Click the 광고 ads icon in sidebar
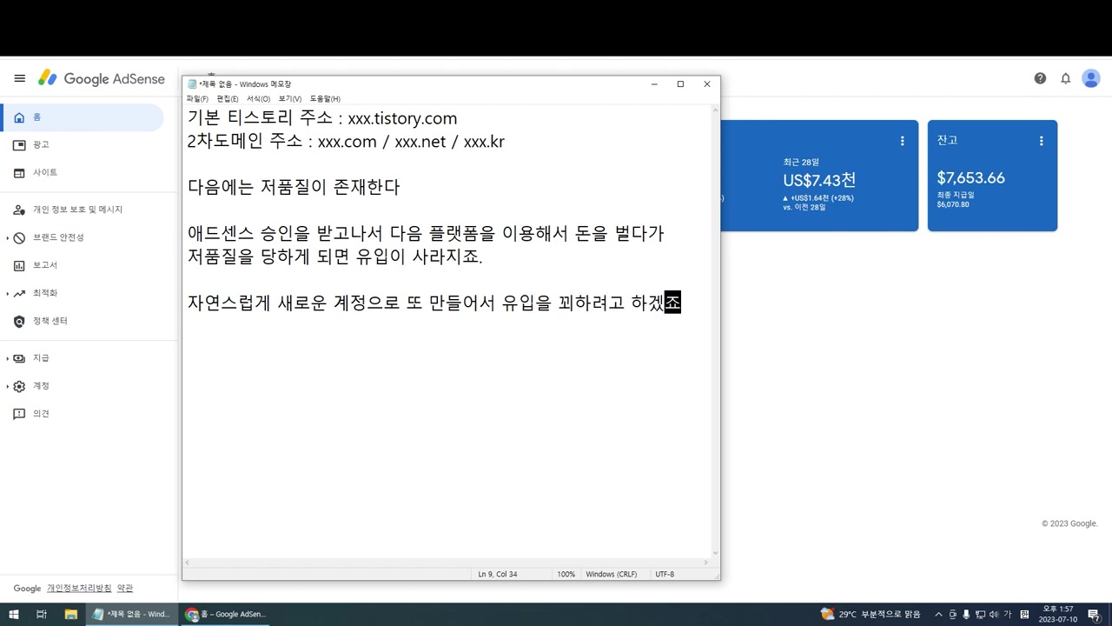This screenshot has height=626, width=1112. [x=19, y=145]
